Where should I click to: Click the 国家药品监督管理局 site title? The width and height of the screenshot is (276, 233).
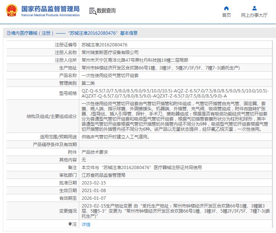(x=50, y=8)
